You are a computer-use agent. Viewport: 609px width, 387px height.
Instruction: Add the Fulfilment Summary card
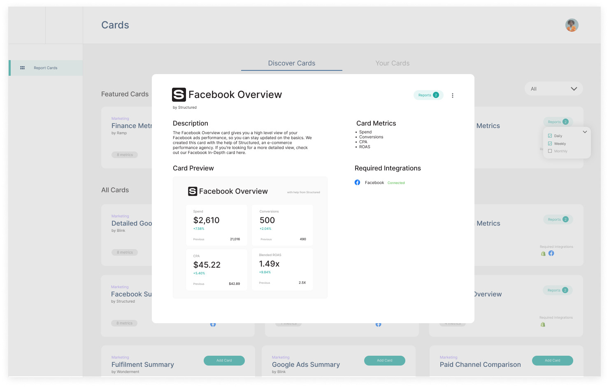224,361
